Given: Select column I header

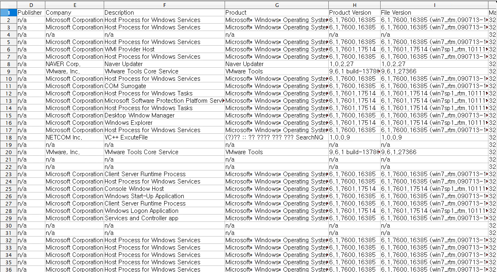Looking at the screenshot, I should [x=434, y=5].
